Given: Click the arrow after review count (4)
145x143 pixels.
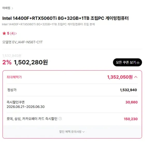Looking at the screenshot, I should pyautogui.click(x=16, y=33).
